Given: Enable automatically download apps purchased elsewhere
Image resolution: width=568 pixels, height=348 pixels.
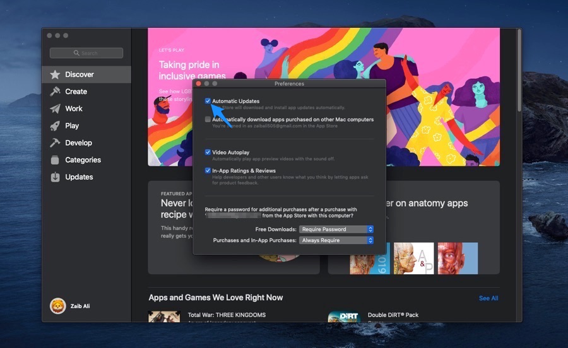Looking at the screenshot, I should tap(208, 119).
